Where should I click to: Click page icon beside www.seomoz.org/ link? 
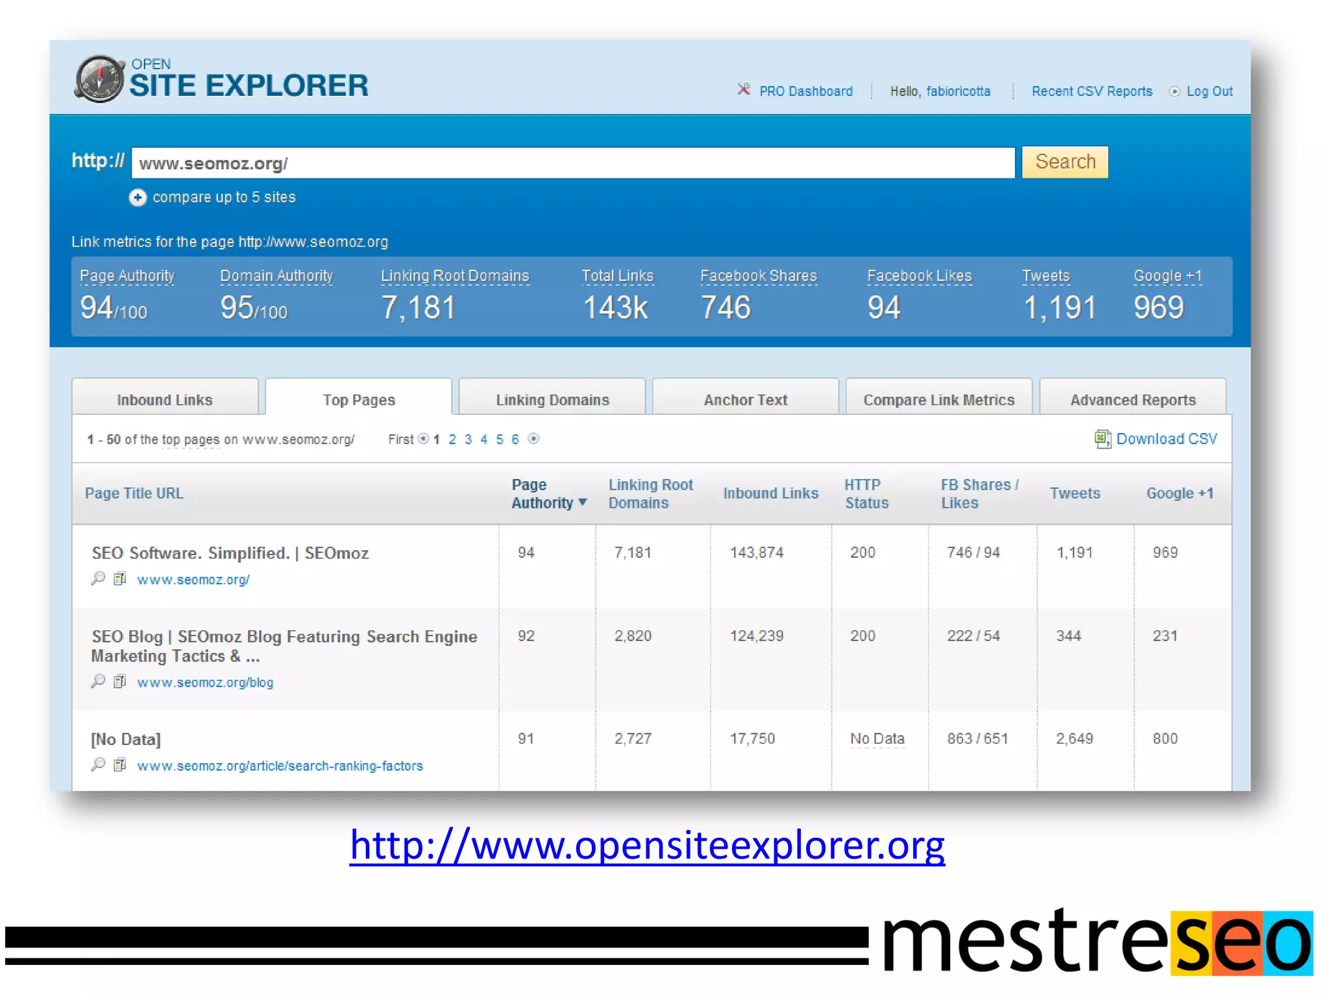[119, 578]
